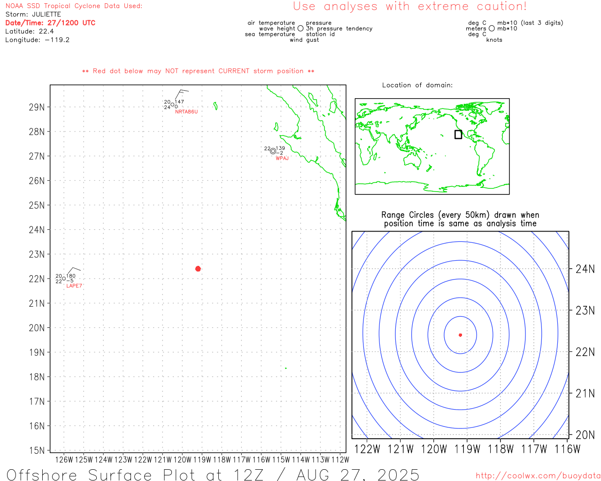This screenshot has width=601, height=481.
Task: Open the coolwx.com/buoydata link
Action: (538, 476)
